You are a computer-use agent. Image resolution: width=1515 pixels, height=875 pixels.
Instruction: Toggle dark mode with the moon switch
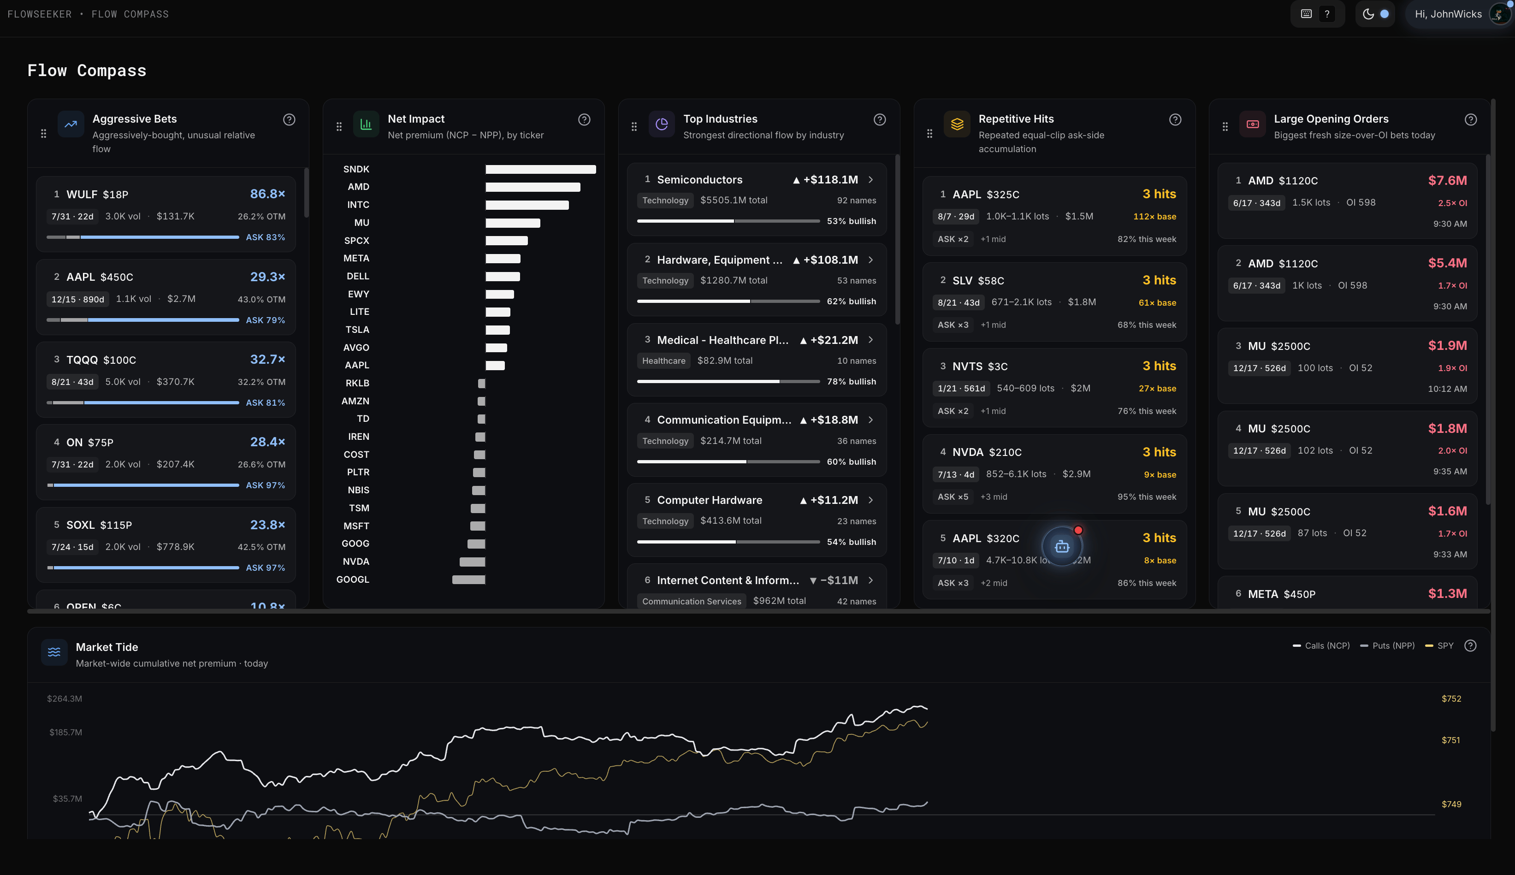click(x=1376, y=14)
